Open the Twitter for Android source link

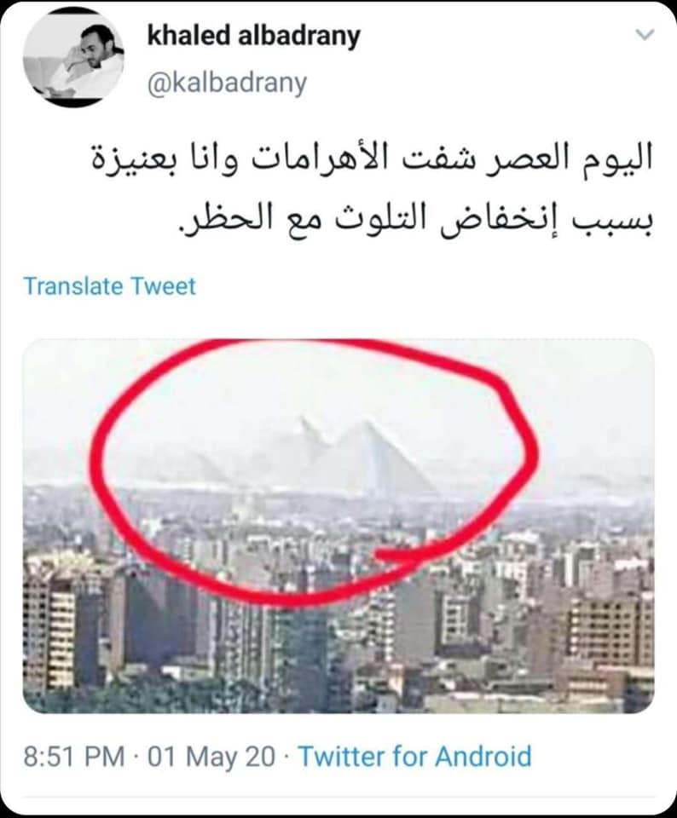click(415, 757)
